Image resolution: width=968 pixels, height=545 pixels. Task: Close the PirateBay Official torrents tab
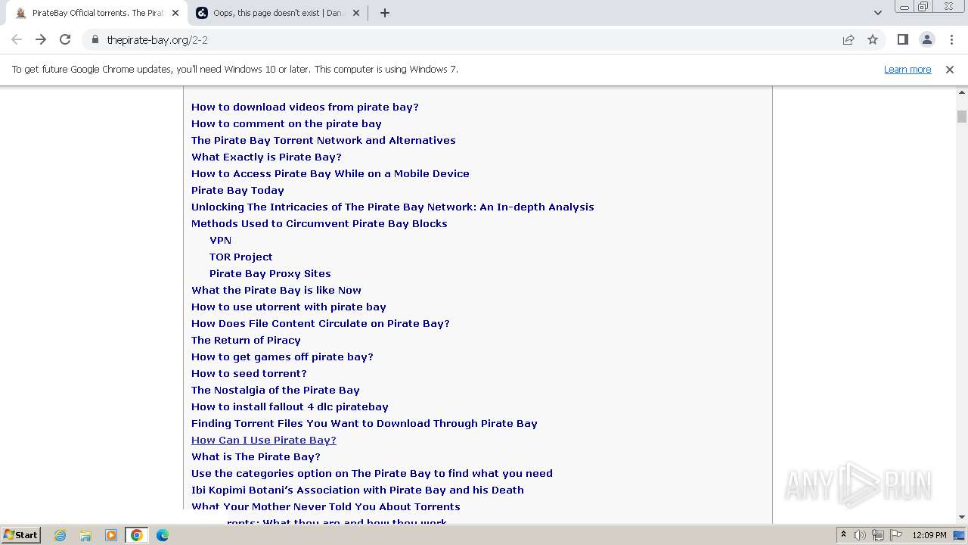[175, 13]
